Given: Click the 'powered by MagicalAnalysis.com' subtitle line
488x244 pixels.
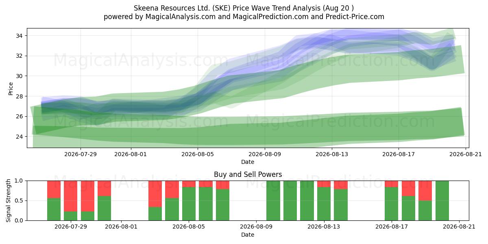Looking at the screenshot, I should 244,17.
